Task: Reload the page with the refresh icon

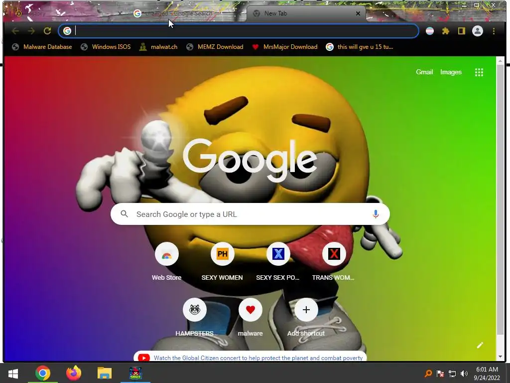Action: click(x=47, y=31)
